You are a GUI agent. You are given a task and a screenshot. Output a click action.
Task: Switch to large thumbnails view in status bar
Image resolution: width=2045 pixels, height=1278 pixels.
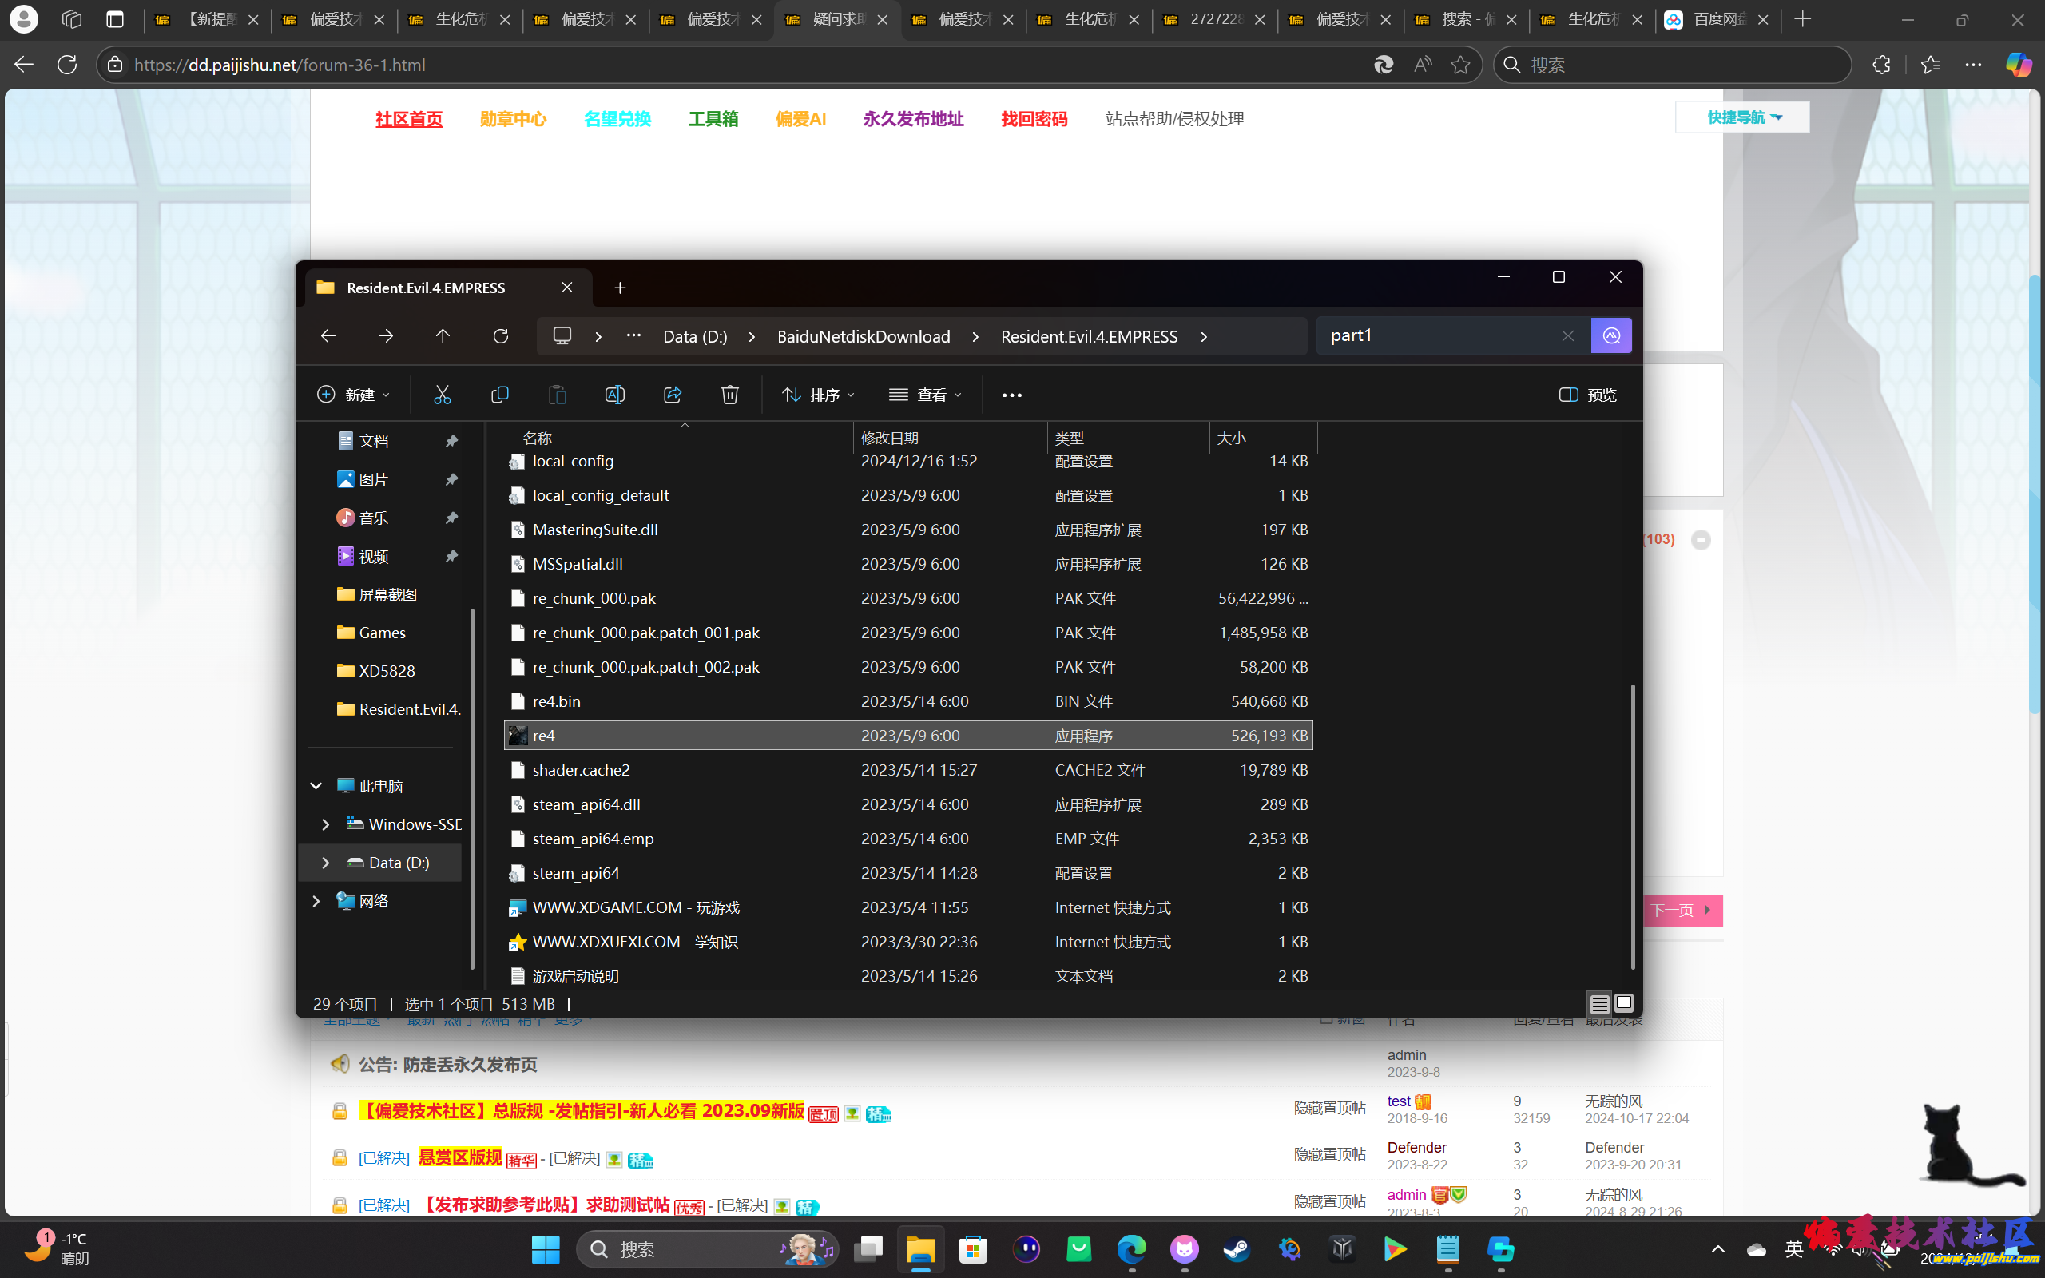point(1623,1003)
